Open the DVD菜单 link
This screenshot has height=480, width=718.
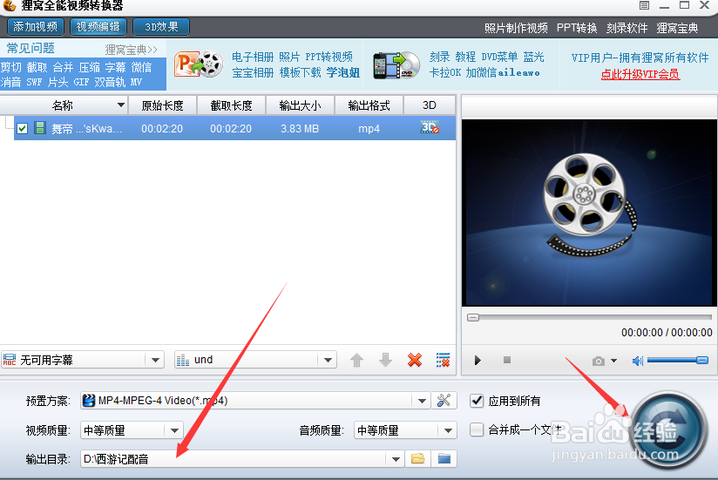click(499, 57)
